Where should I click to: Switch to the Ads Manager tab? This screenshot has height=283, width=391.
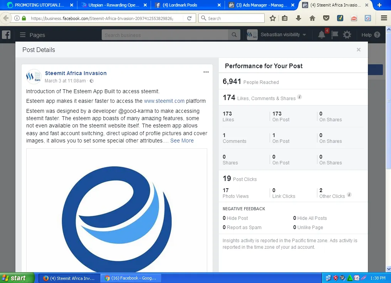coord(261,5)
